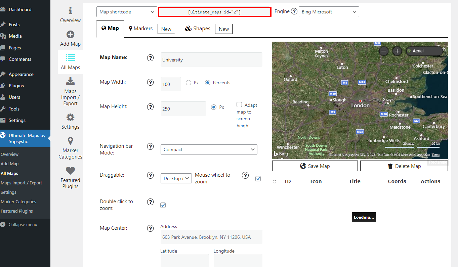Click help icon for Map Center
Screen dimensions: 458x267
151,228
